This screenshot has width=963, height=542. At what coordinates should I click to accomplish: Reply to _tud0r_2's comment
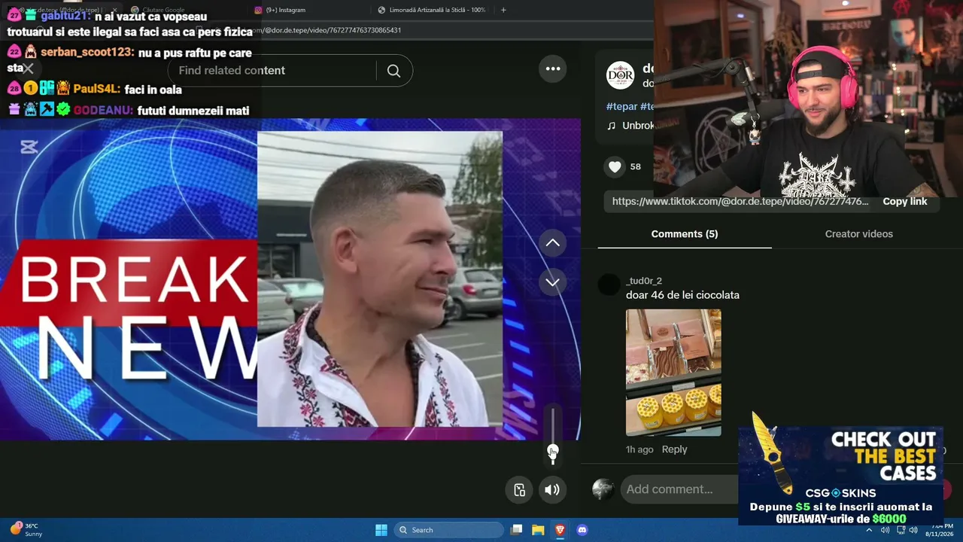(674, 449)
